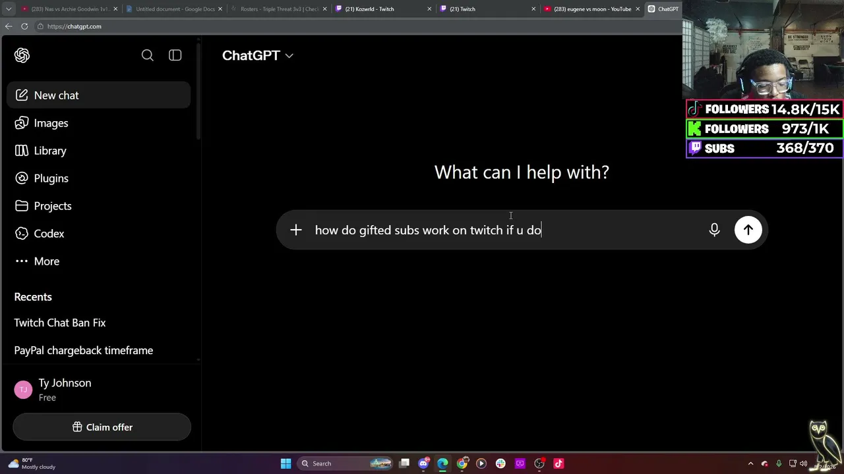Click the TikTok followers 14.8K/15K overlay
844x474 pixels.
[x=764, y=109]
